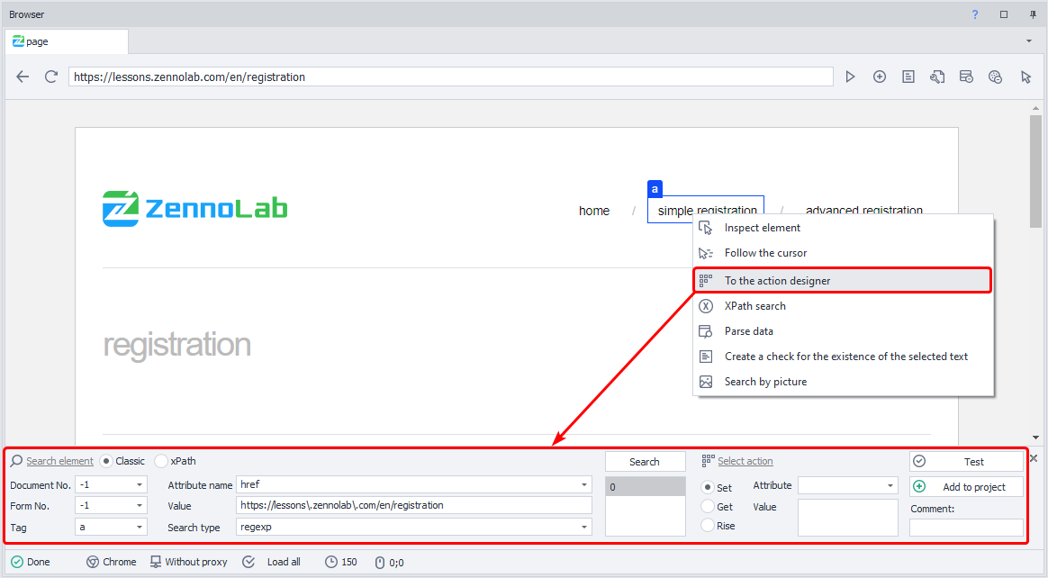Click the play/go triangle icon
This screenshot has width=1048, height=578.
(x=850, y=77)
